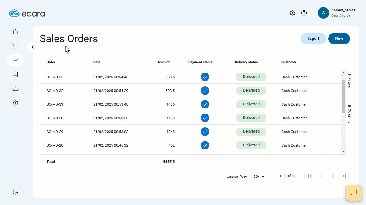Sort by Order column header
This screenshot has height=205, width=366.
51,62
